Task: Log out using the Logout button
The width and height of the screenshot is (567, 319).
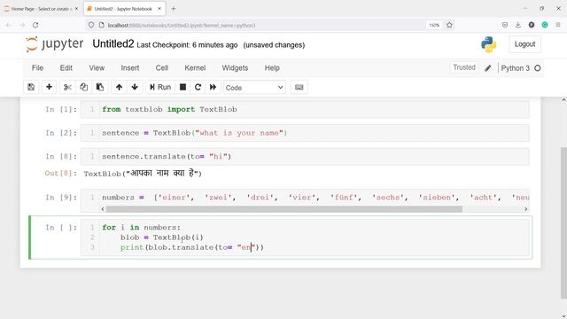Action: click(x=524, y=44)
